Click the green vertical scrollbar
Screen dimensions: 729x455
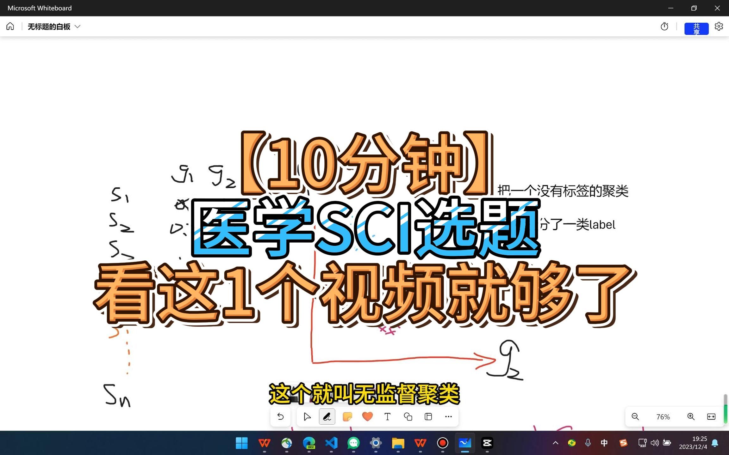point(725,414)
